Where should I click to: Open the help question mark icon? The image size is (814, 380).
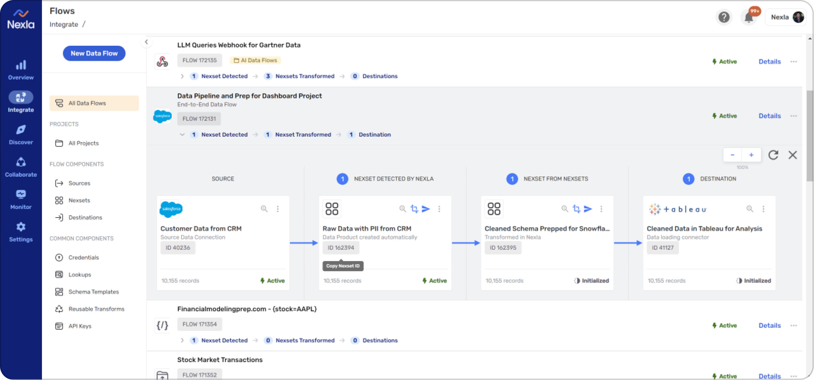(x=724, y=17)
